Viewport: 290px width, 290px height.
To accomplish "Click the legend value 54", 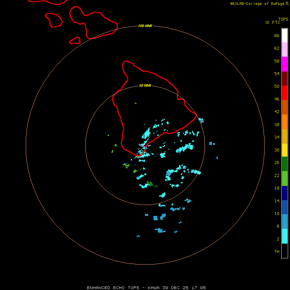I will [x=277, y=73].
